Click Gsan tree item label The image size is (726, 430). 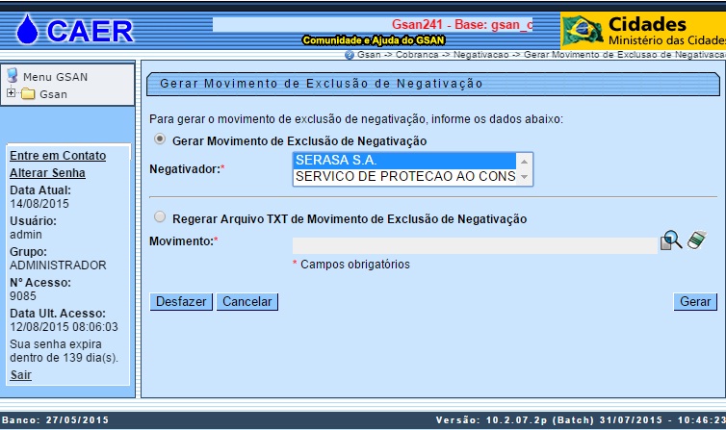pyautogui.click(x=53, y=94)
